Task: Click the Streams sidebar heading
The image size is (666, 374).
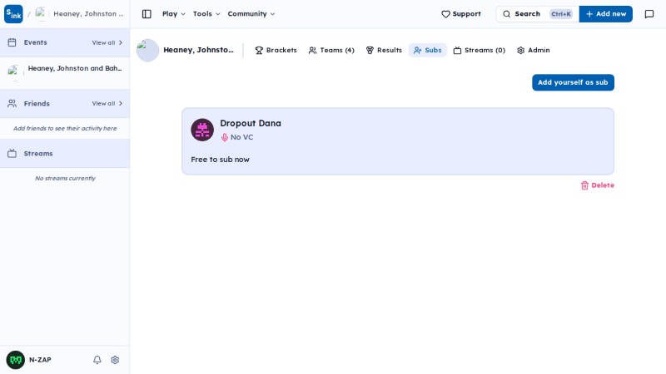Action: [x=38, y=154]
